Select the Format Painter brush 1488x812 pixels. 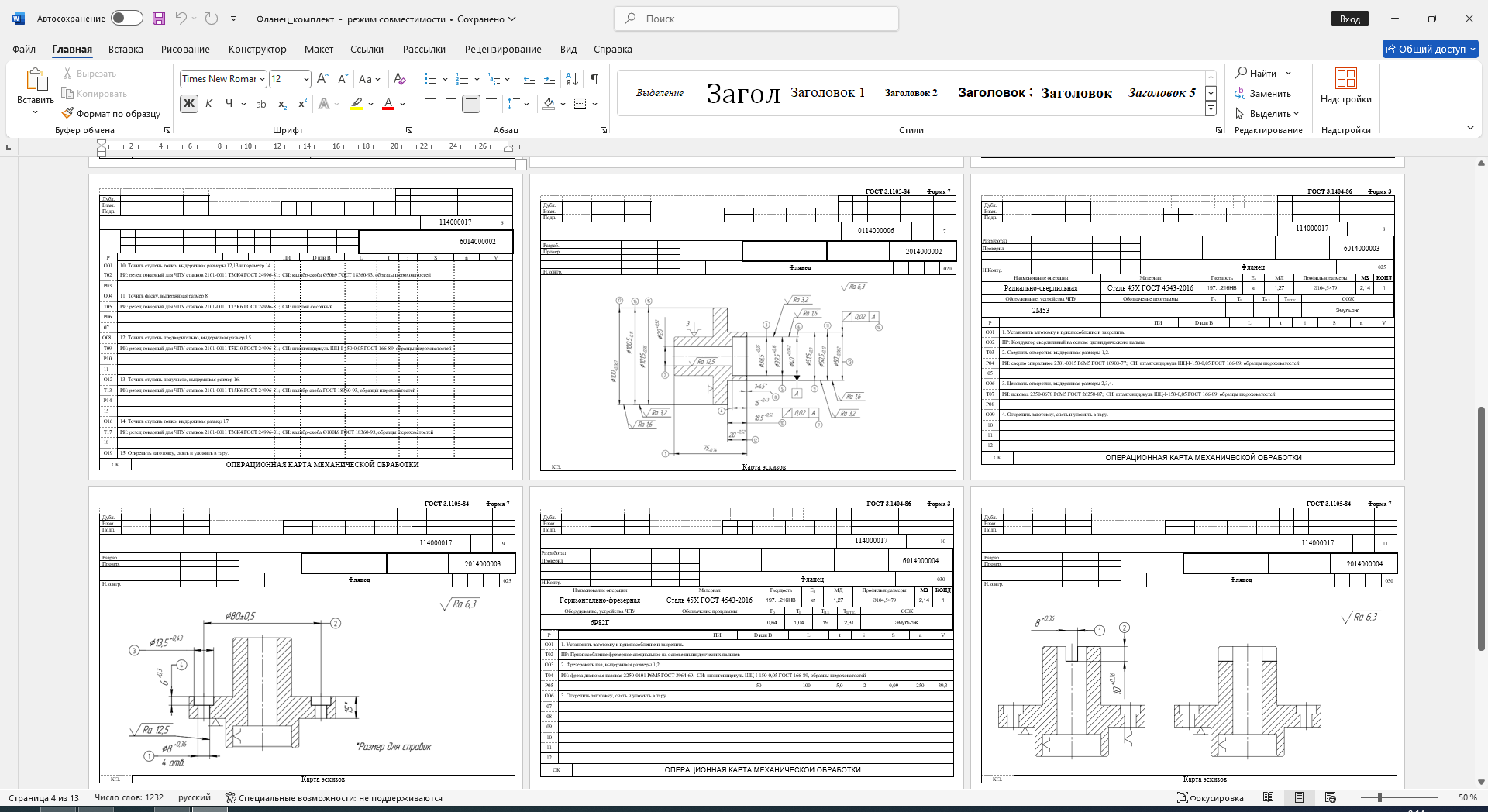[x=112, y=113]
